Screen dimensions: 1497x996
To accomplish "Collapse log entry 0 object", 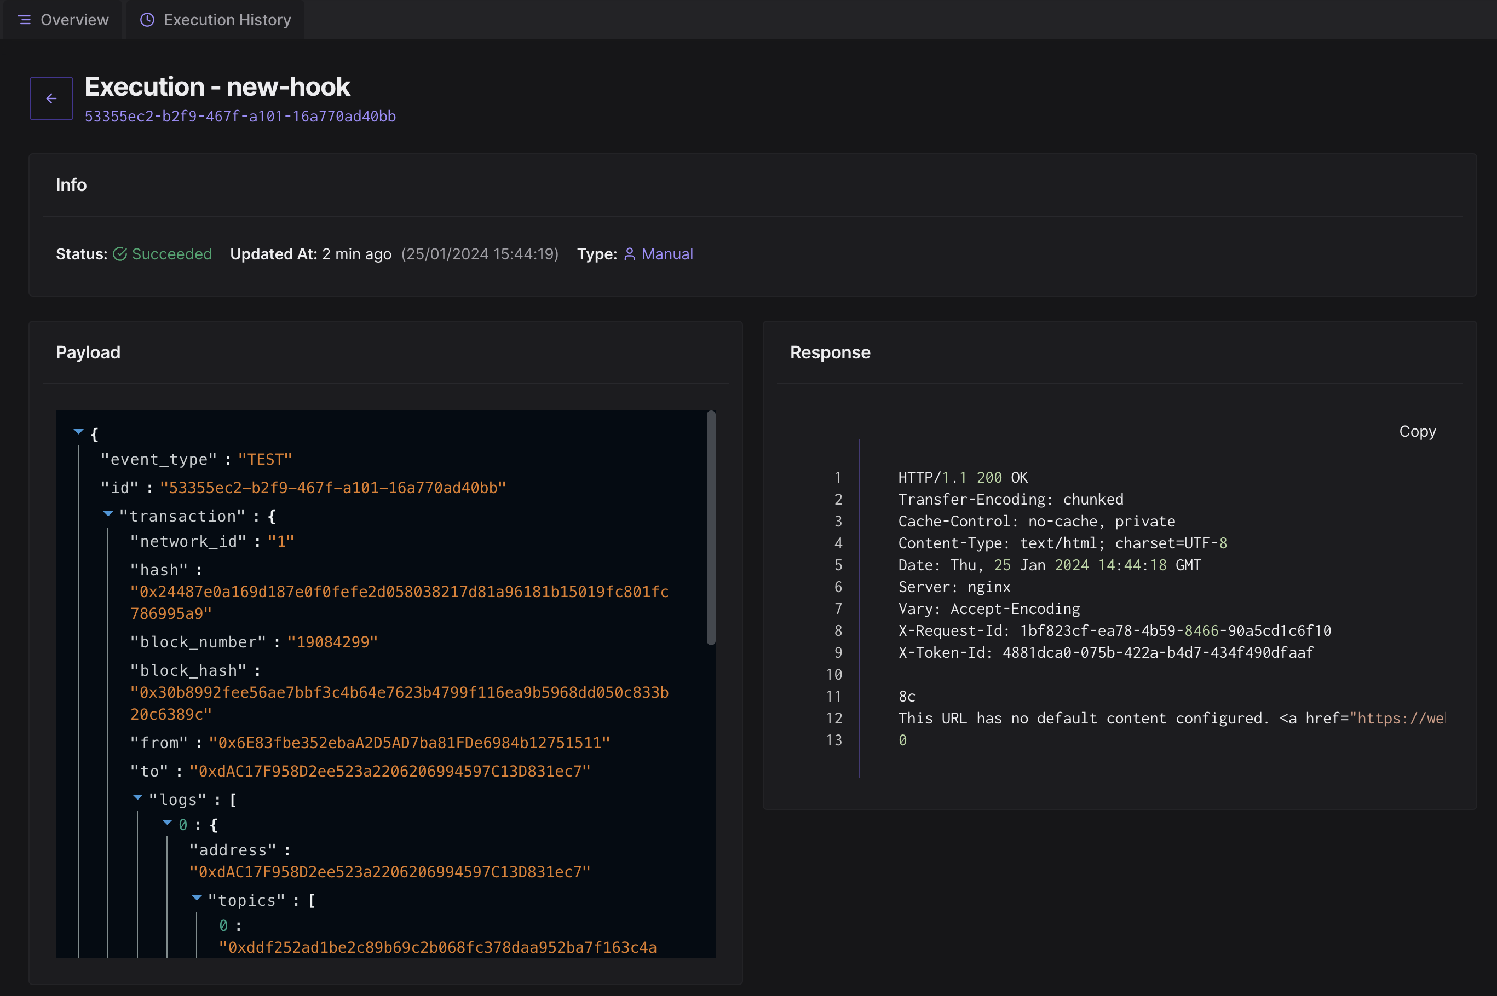I will [168, 823].
